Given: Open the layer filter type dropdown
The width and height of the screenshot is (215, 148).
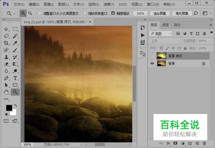Looking at the screenshot, I should click(161, 33).
